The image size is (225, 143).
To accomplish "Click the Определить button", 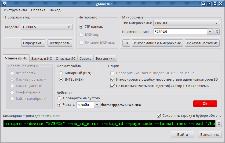I will point(33,43).
